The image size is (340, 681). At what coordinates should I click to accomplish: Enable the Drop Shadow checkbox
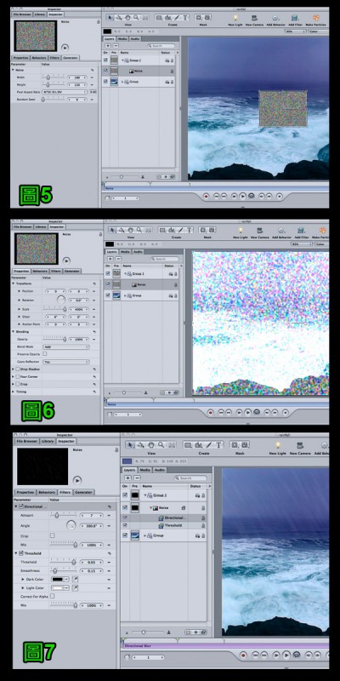pyautogui.click(x=18, y=369)
